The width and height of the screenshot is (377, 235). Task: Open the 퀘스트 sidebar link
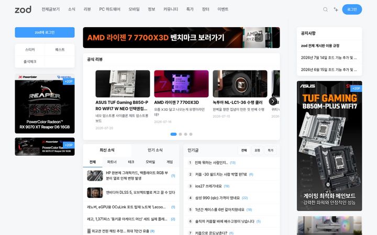(x=60, y=50)
